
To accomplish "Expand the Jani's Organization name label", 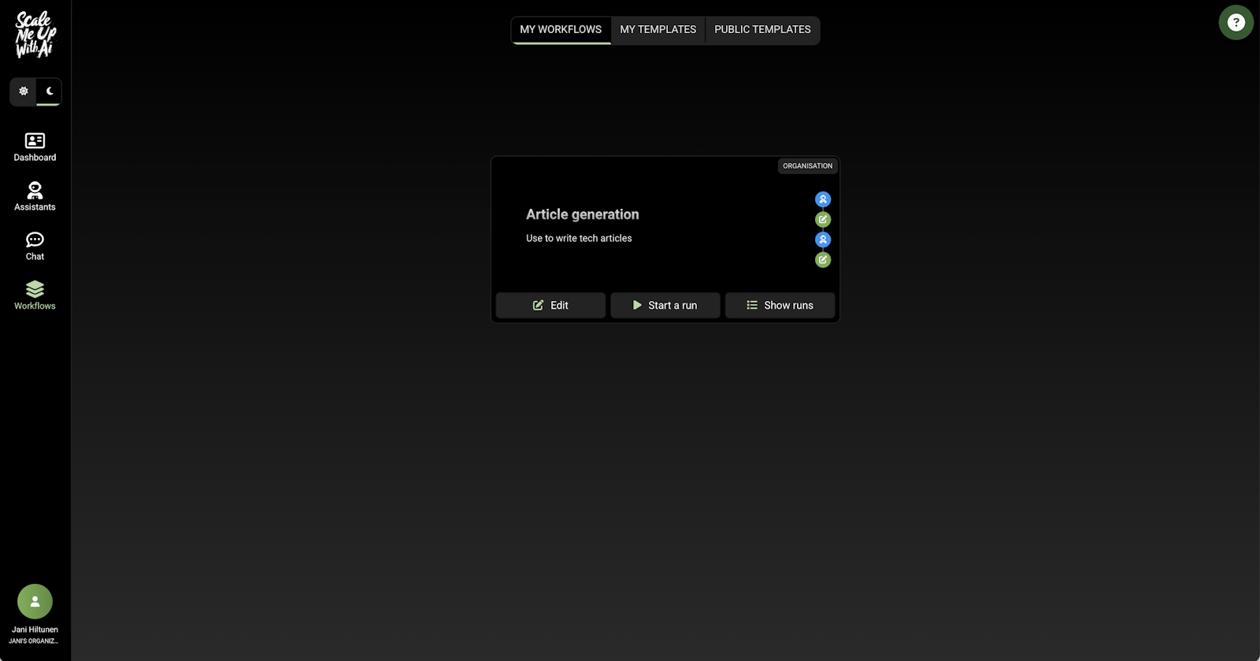I will tap(34, 641).
